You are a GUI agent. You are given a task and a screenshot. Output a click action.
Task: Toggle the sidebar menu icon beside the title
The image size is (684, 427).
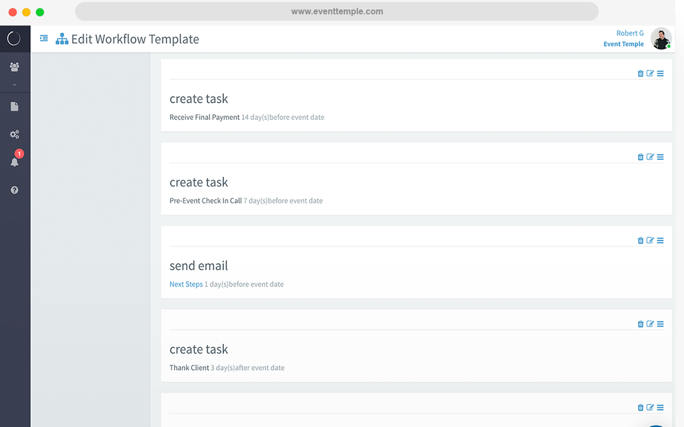click(44, 38)
